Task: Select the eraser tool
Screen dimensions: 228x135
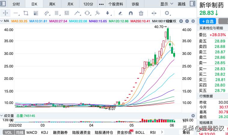Action: [120, 13]
